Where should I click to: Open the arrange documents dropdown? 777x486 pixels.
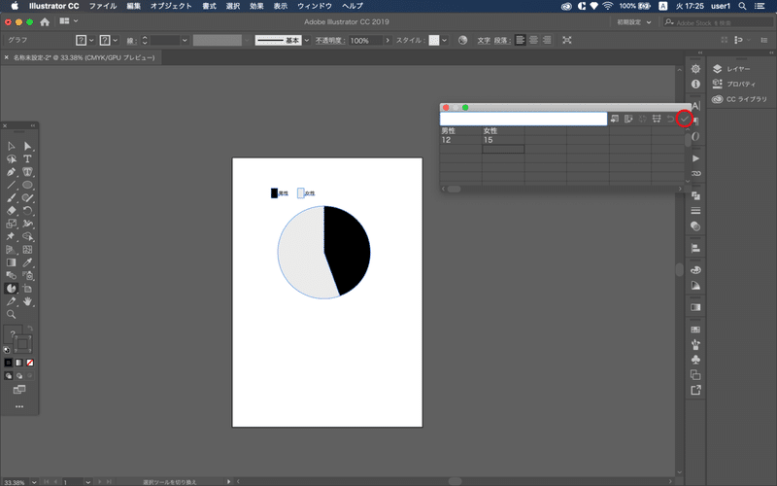[69, 21]
